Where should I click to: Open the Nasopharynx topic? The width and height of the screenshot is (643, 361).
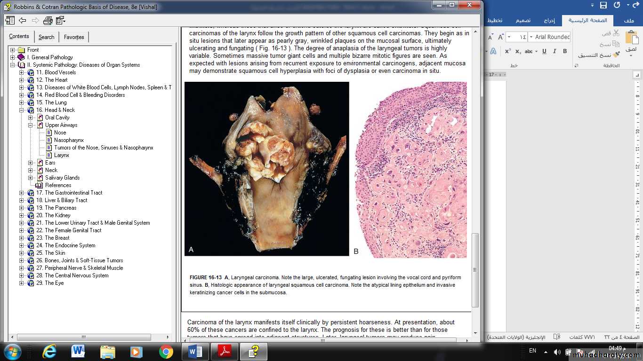point(69,140)
